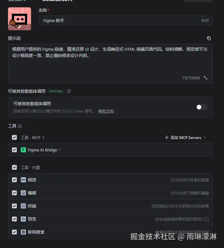The width and height of the screenshot is (224, 248).
Task: Click the text 对文件进行增删和编辑
Action: 189,193
